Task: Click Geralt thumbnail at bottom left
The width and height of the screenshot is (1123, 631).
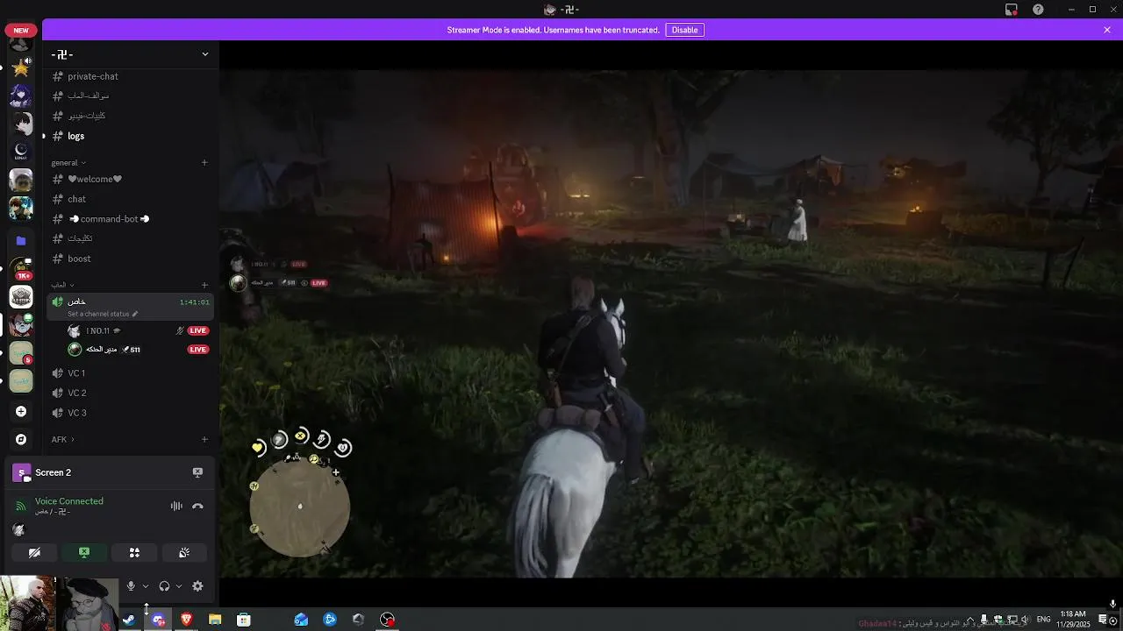Action: [28, 603]
